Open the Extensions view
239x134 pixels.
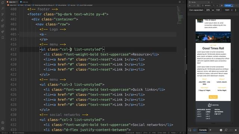3,26
